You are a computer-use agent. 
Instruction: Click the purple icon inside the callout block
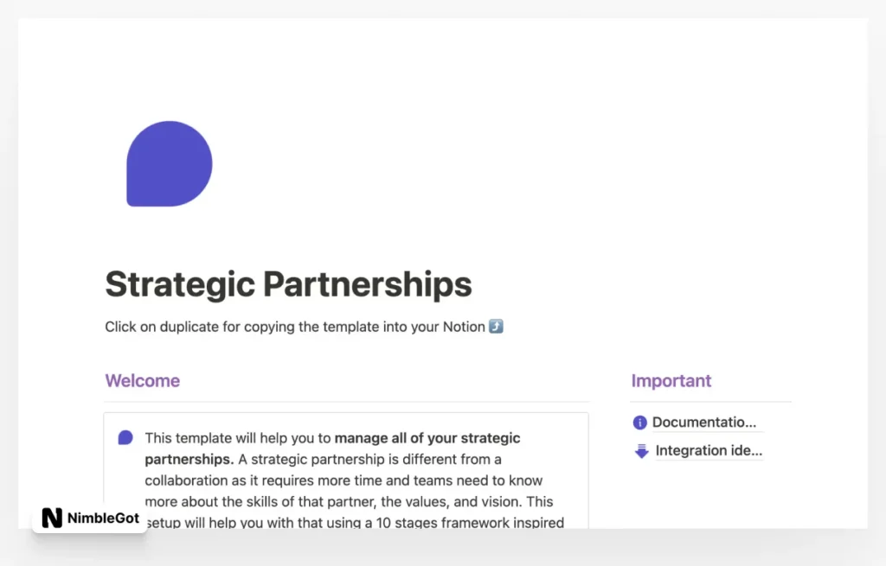125,438
